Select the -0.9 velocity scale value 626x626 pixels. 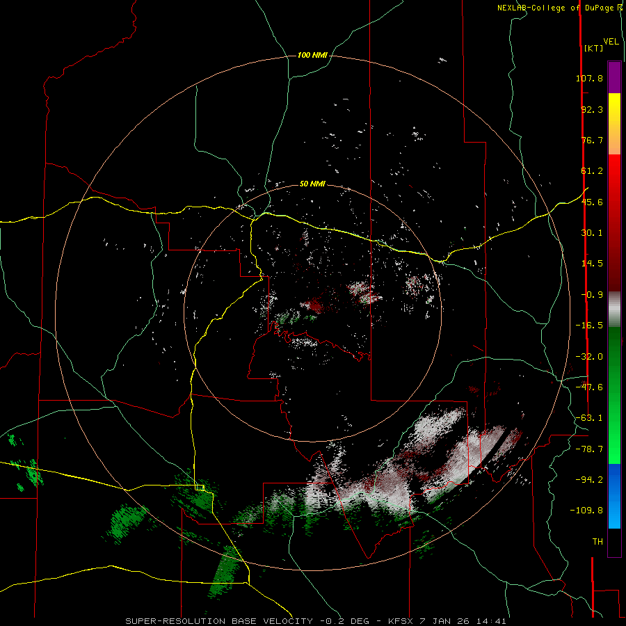pyautogui.click(x=592, y=295)
